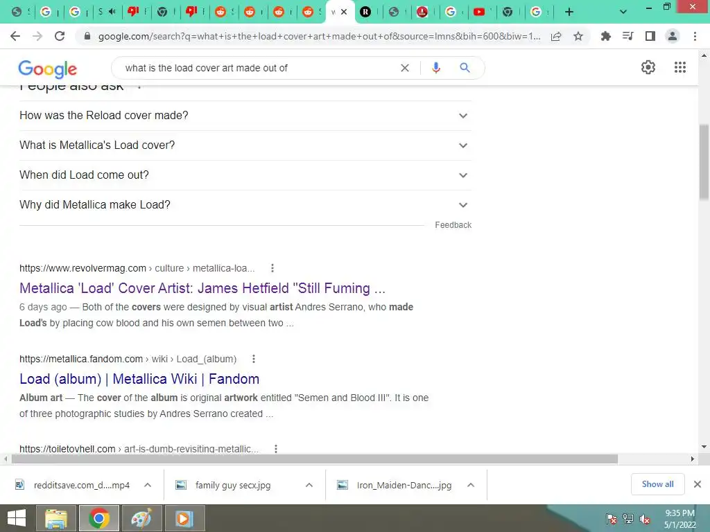Screen dimensions: 710x532
Task: Toggle the Chrome side panel icon
Action: click(650, 36)
